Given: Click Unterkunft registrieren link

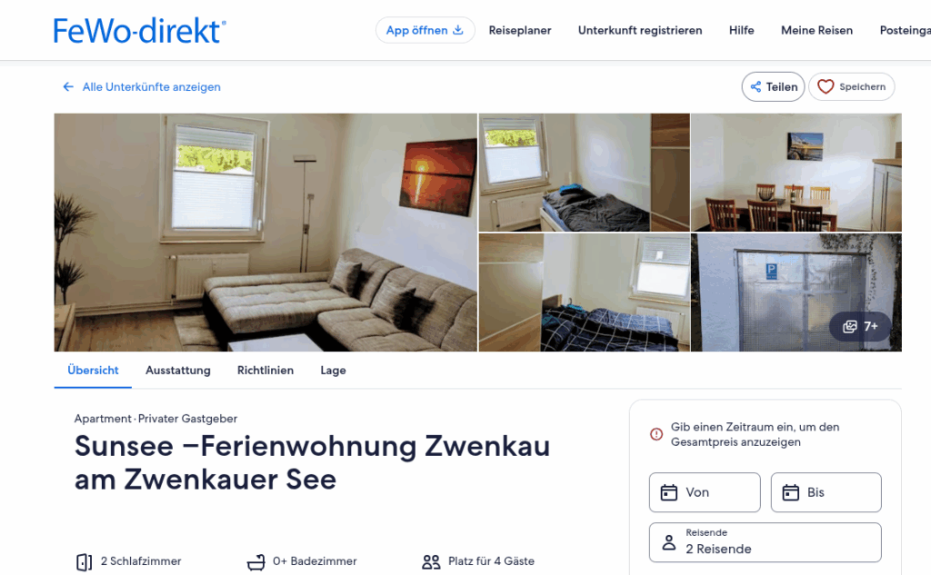Looking at the screenshot, I should (640, 30).
